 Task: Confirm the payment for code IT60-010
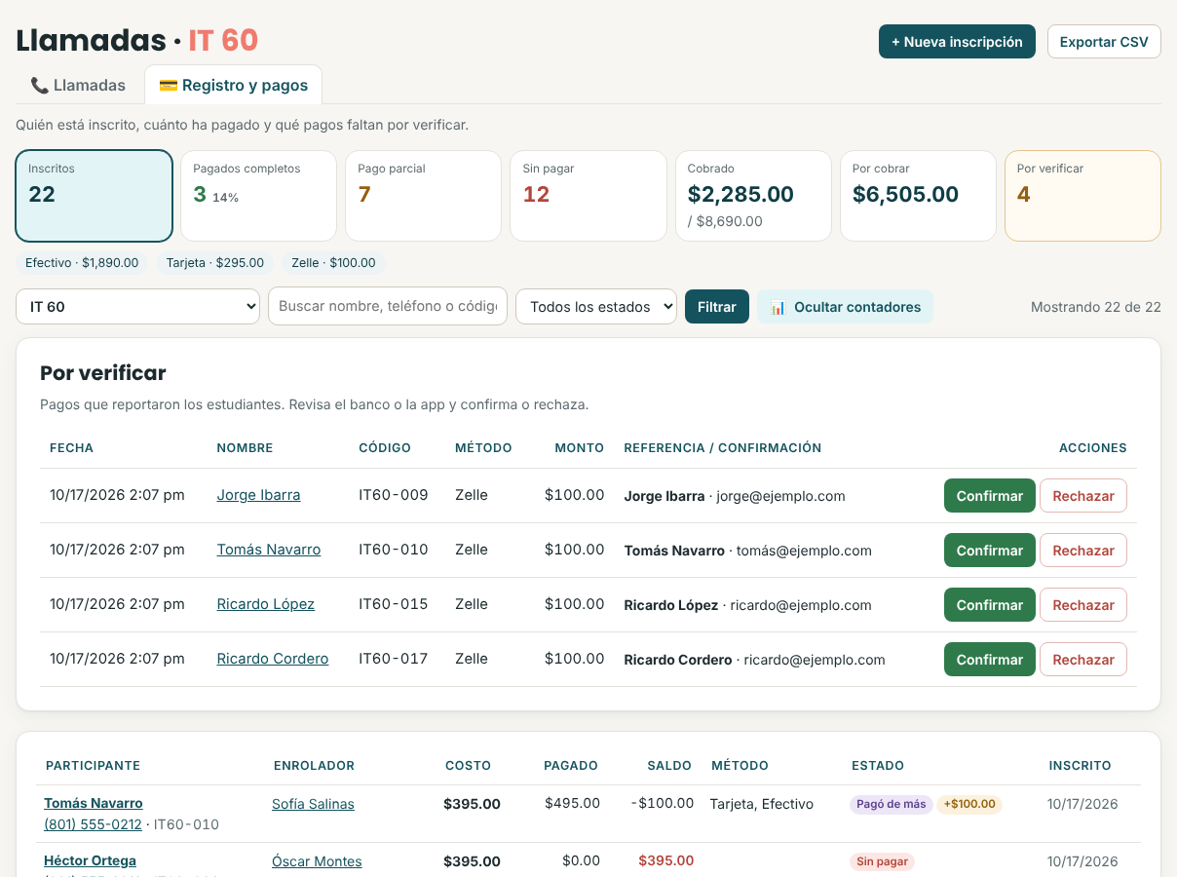[990, 551]
